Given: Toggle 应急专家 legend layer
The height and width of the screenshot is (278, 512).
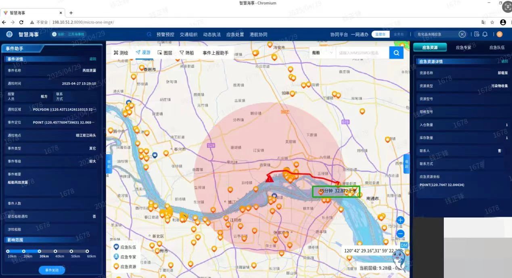Looking at the screenshot, I should pyautogui.click(x=125, y=257).
